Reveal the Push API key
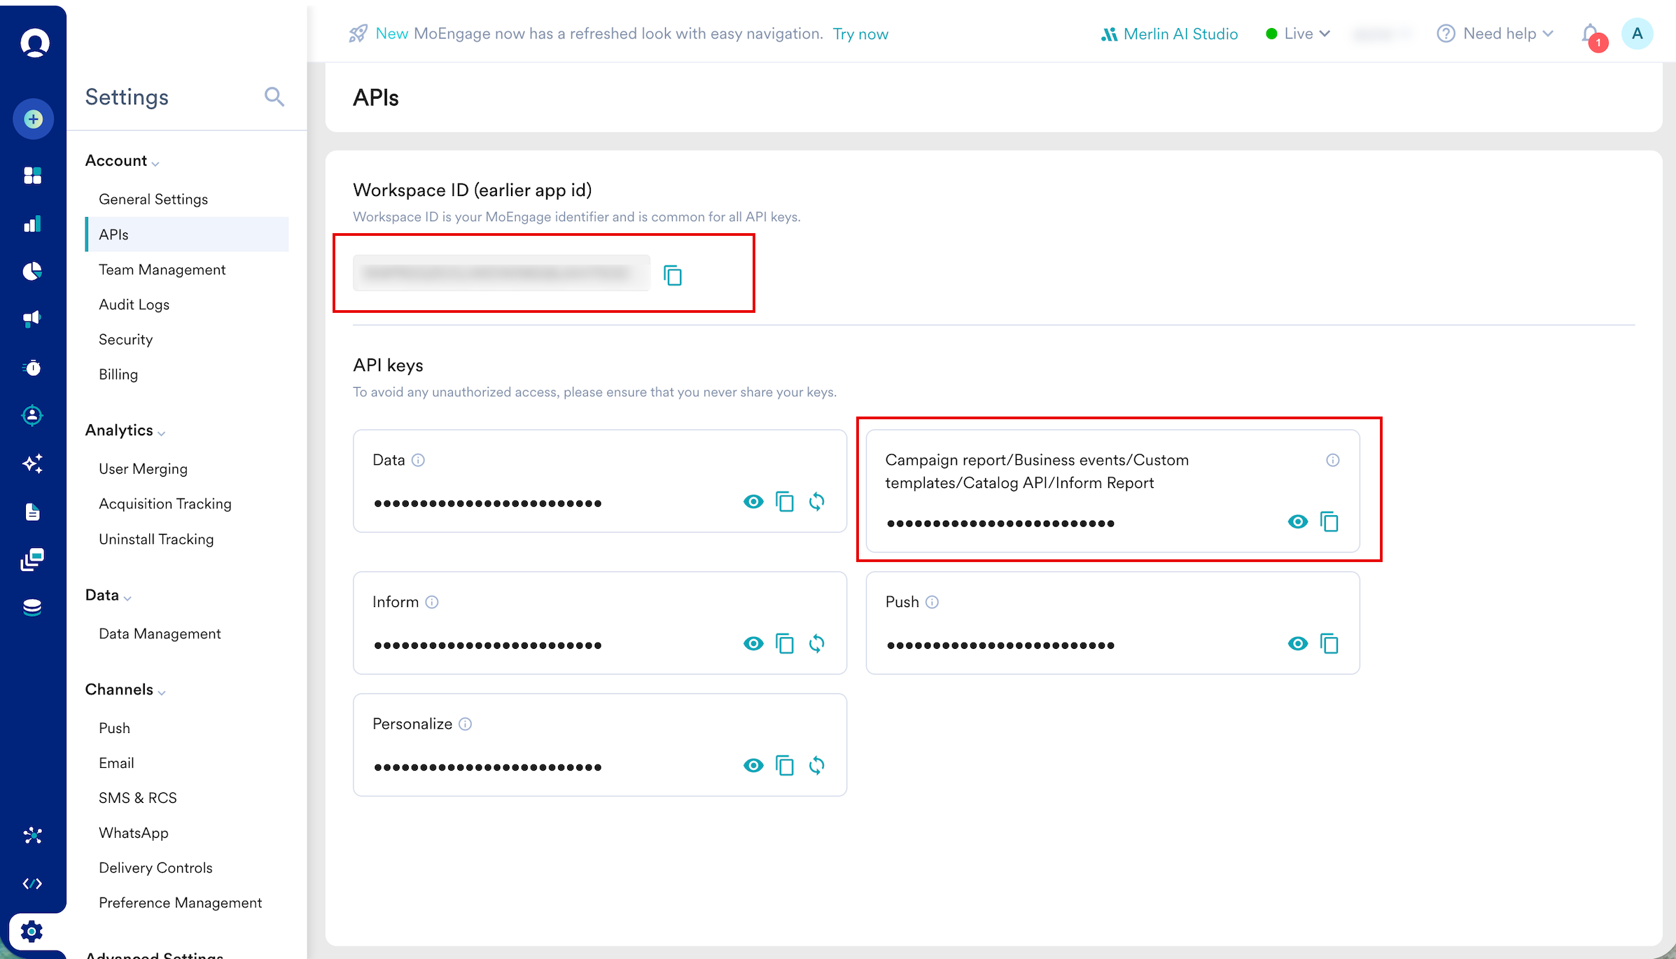 (x=1298, y=643)
